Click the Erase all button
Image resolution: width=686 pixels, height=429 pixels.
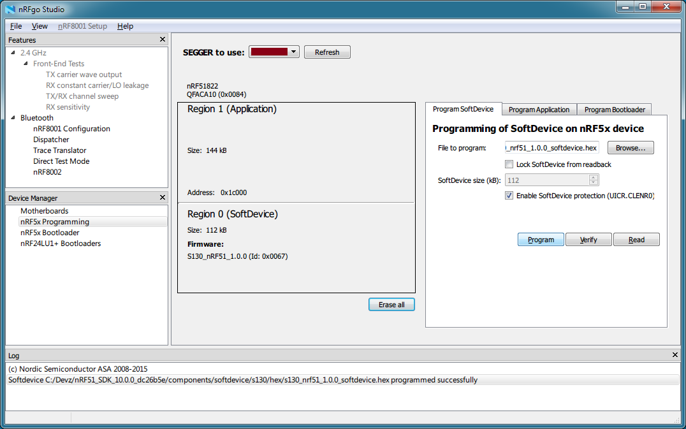click(391, 305)
